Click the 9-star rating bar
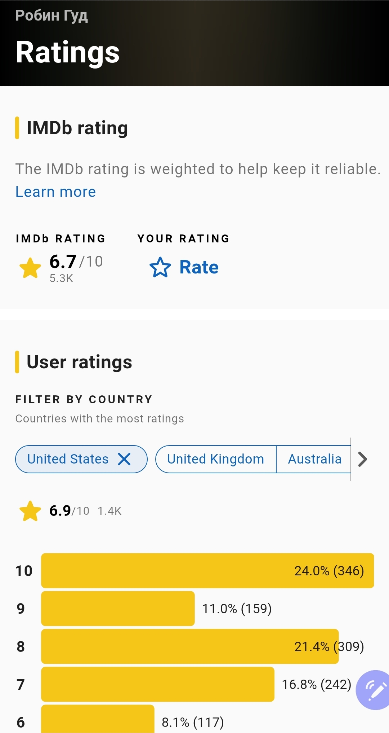 [118, 609]
